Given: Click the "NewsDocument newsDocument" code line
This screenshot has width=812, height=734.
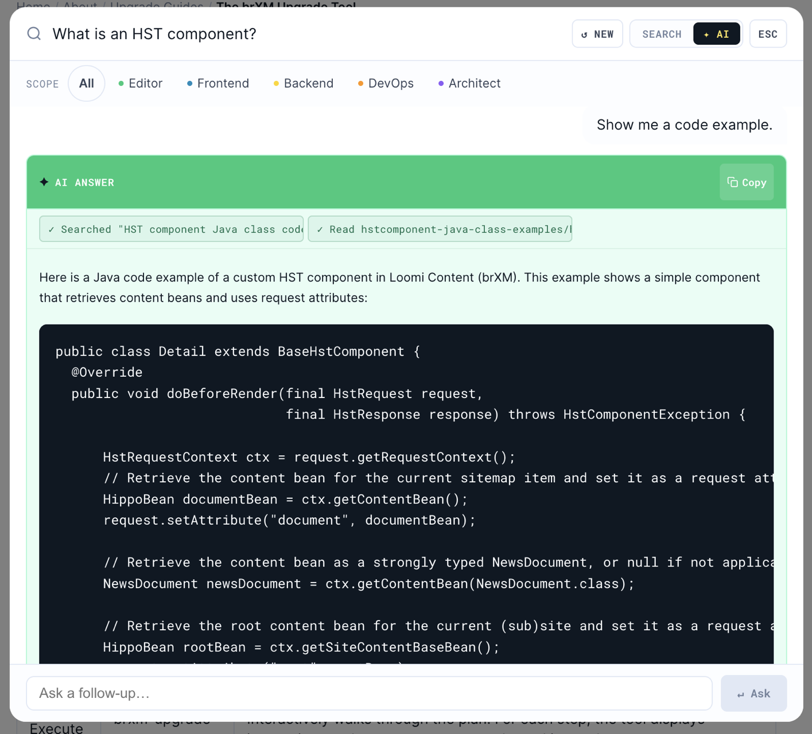Looking at the screenshot, I should coord(368,584).
